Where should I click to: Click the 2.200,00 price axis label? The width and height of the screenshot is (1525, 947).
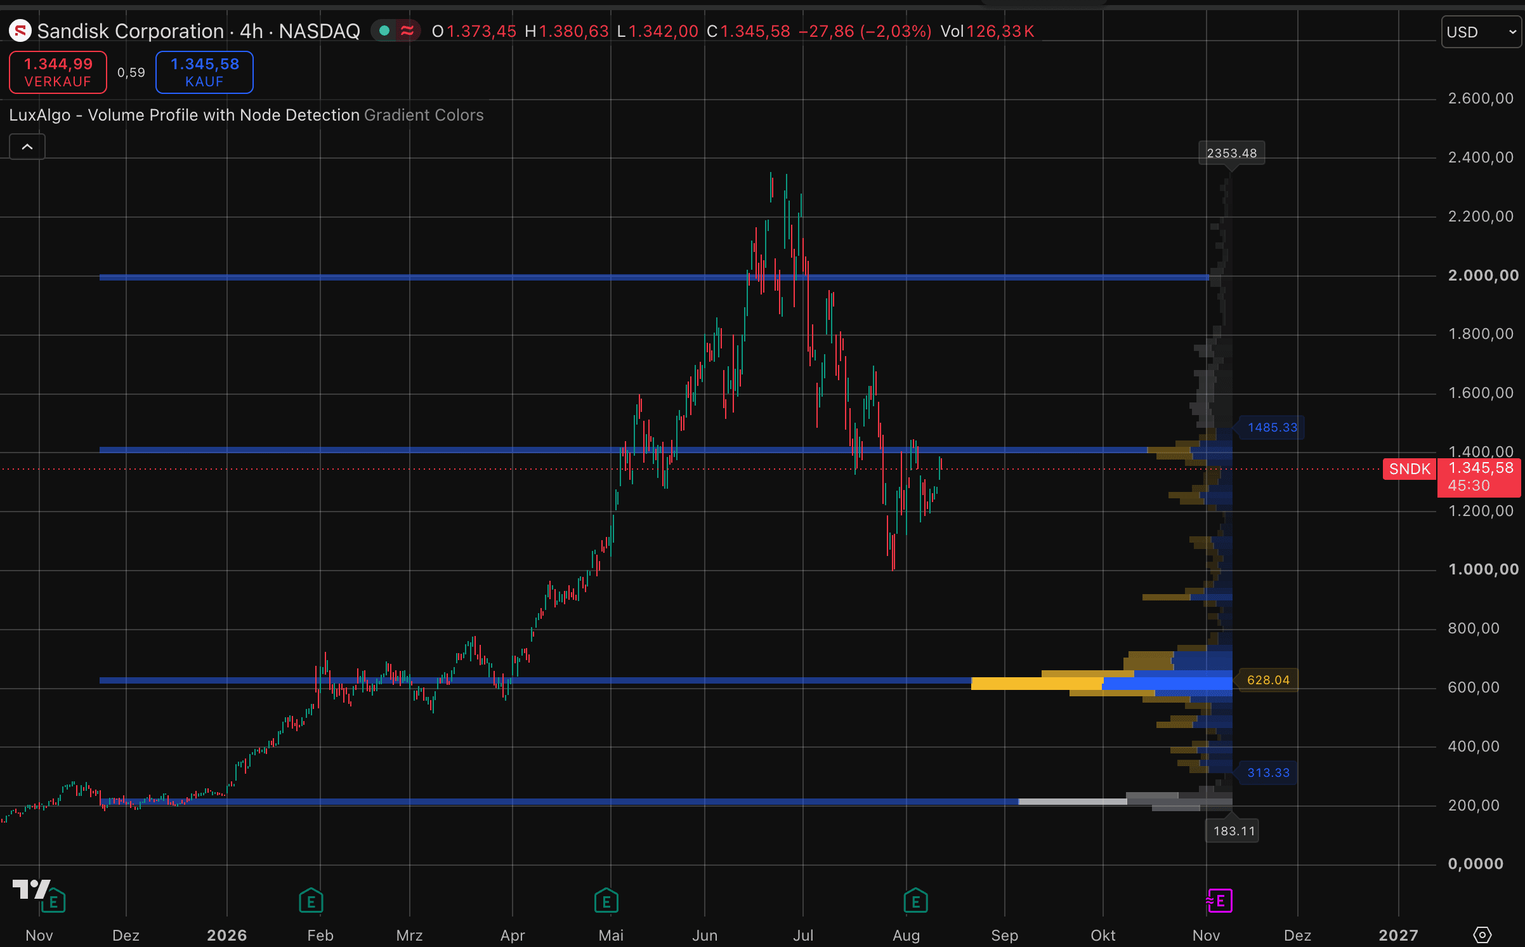coord(1481,216)
